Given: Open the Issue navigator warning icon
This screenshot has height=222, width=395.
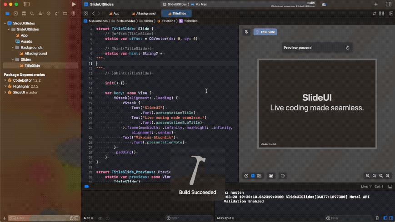Looking at the screenshot, I should pos(40,14).
